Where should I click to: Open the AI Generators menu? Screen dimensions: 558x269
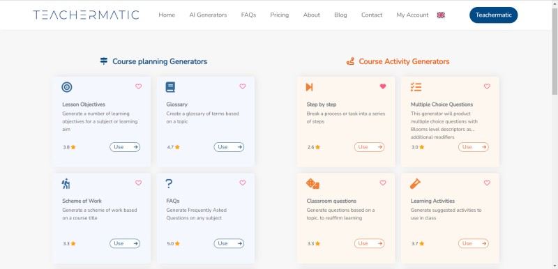pos(208,15)
